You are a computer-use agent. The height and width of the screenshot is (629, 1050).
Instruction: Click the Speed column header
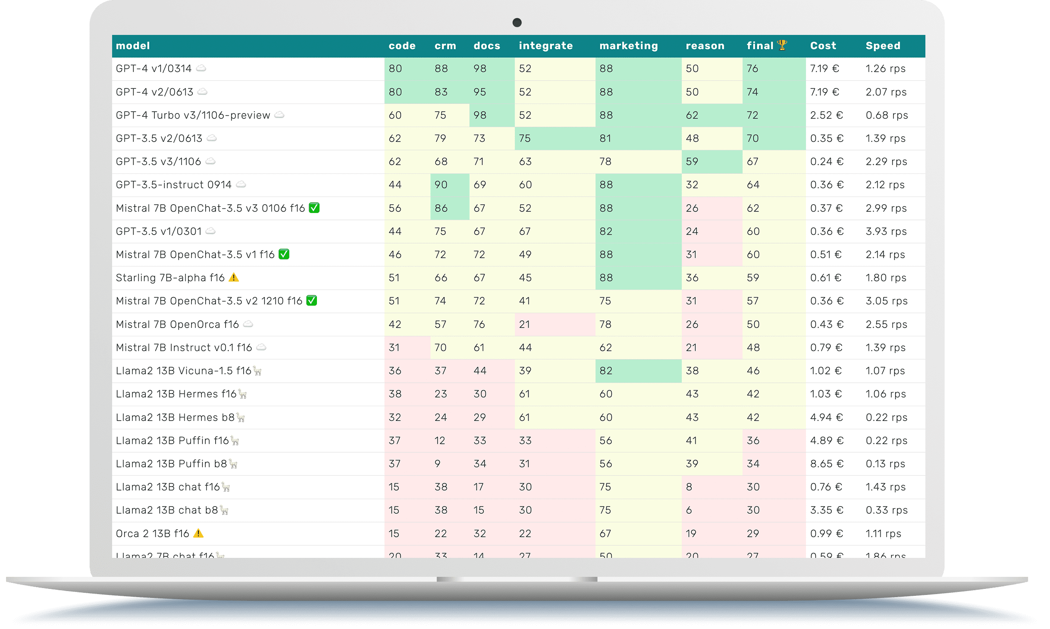click(x=883, y=46)
